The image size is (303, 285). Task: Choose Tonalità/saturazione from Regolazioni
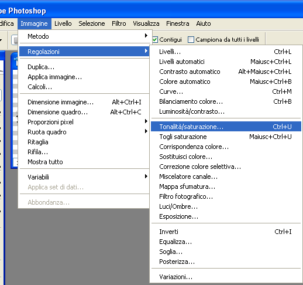(x=226, y=127)
